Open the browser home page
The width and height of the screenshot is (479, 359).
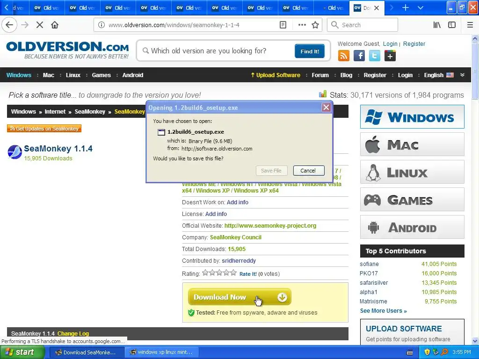click(x=55, y=25)
